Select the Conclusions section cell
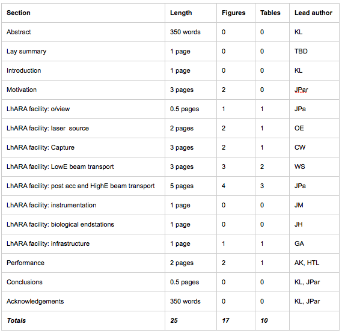 point(83,282)
